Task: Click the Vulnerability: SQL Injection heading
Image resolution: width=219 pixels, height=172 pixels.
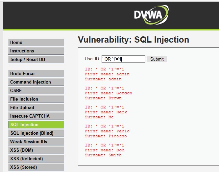Action: (134, 40)
